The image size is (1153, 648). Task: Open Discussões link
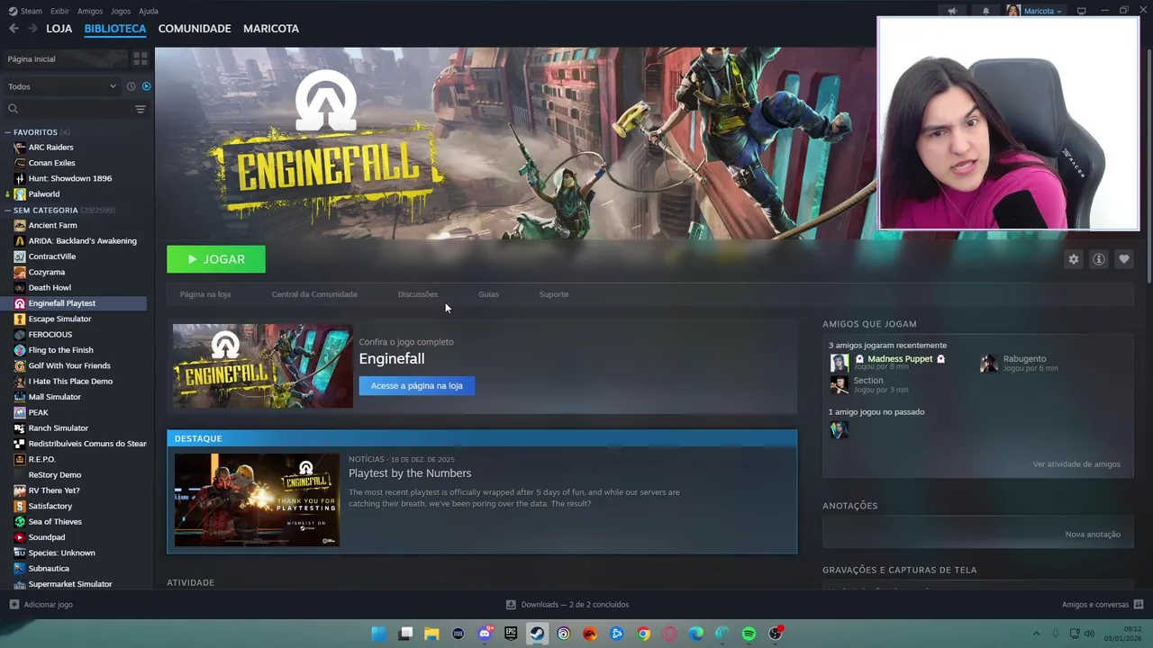coord(418,294)
